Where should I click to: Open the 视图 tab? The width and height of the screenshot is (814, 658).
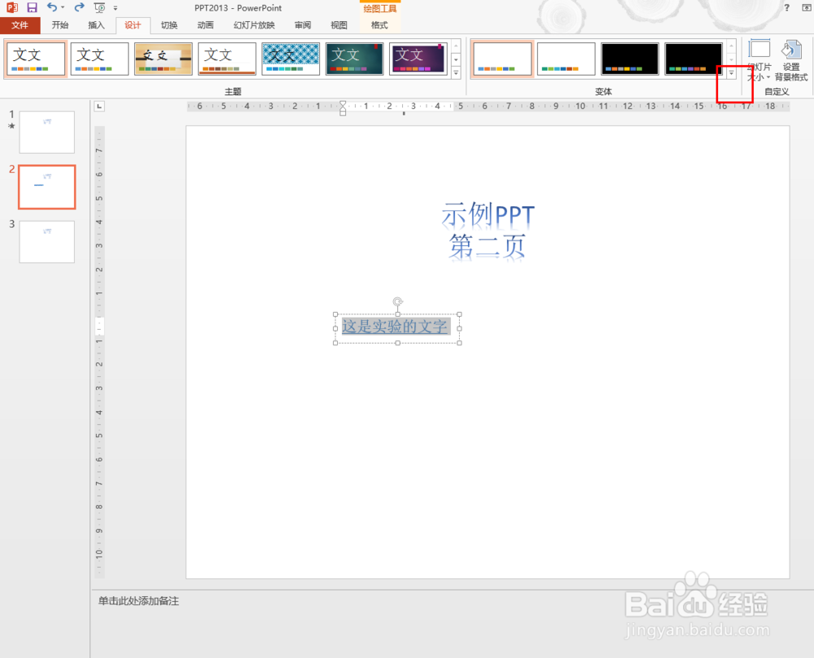pos(339,25)
